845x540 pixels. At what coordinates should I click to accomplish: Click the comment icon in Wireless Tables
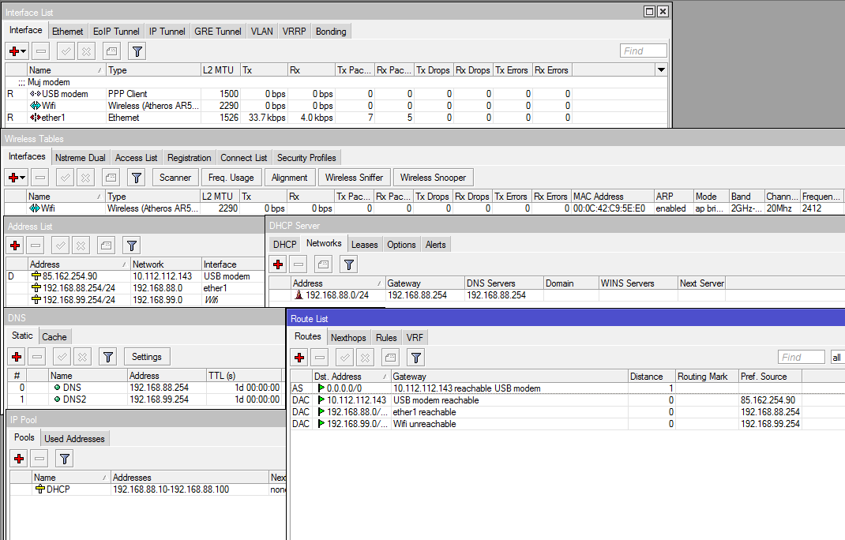(111, 178)
